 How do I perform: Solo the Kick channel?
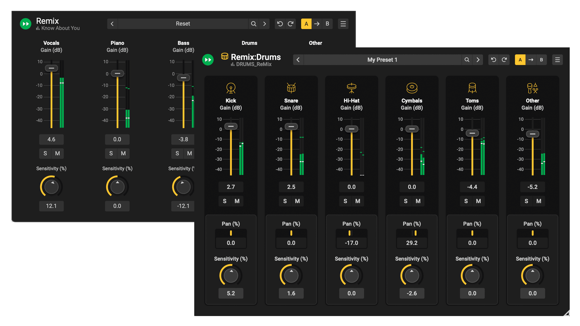tap(224, 201)
